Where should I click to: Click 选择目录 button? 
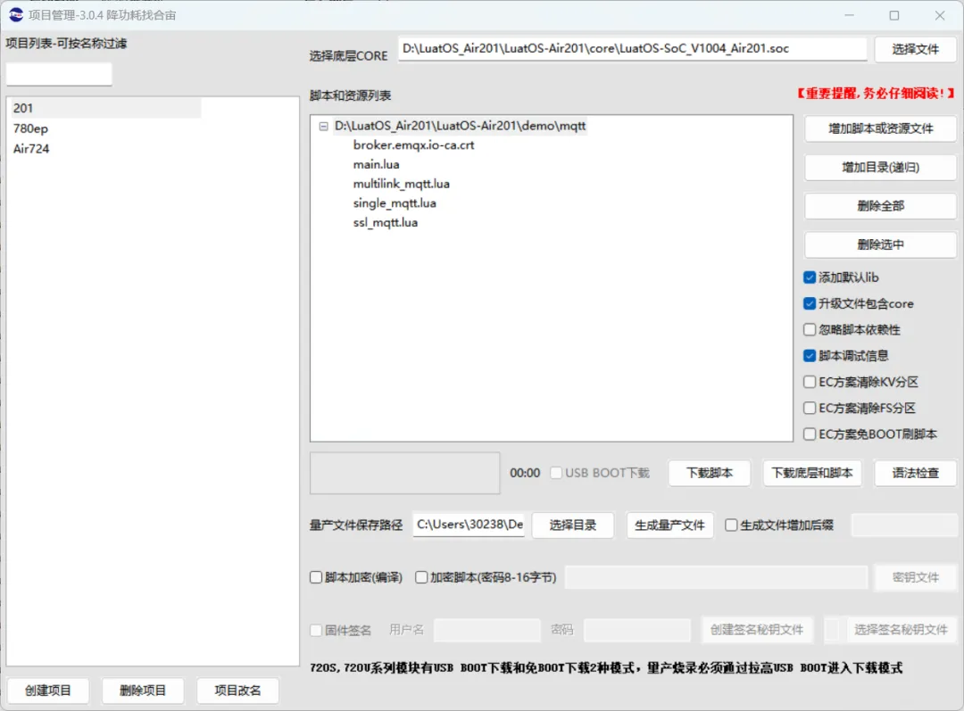coord(572,525)
